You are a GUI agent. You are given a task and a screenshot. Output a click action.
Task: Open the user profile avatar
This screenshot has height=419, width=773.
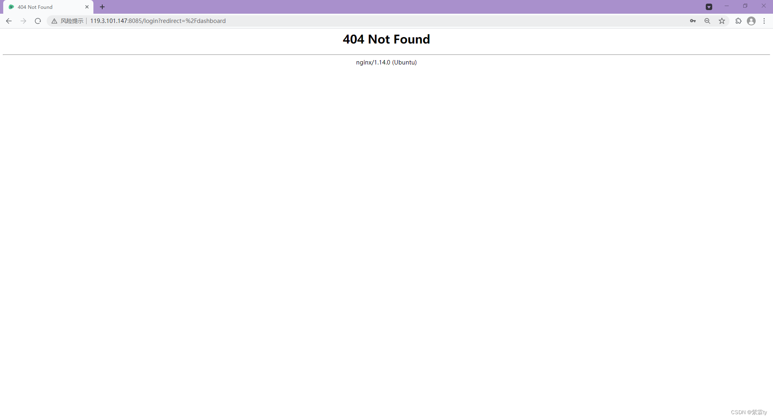point(751,21)
